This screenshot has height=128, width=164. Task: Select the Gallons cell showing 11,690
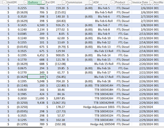click(x=36, y=98)
